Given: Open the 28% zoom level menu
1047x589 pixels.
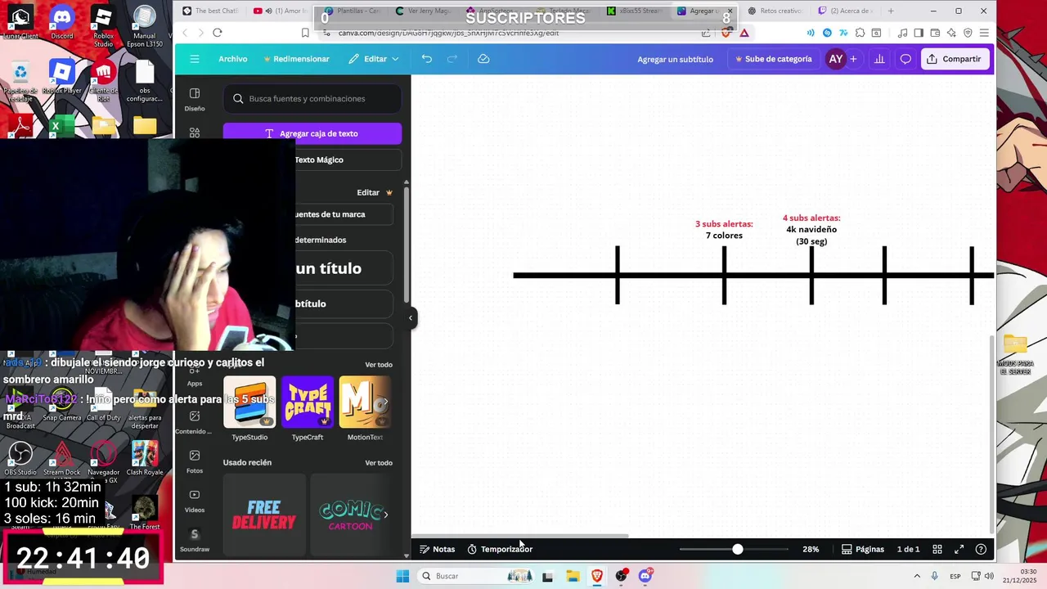Looking at the screenshot, I should 811,549.
